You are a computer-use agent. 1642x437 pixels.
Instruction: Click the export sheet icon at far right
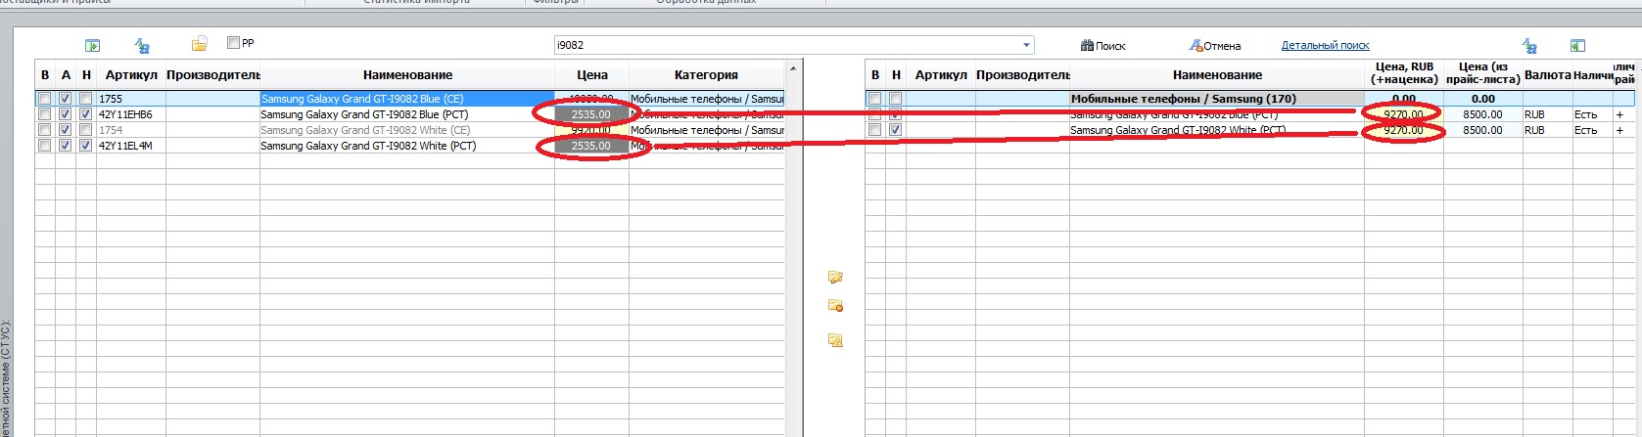[1577, 45]
